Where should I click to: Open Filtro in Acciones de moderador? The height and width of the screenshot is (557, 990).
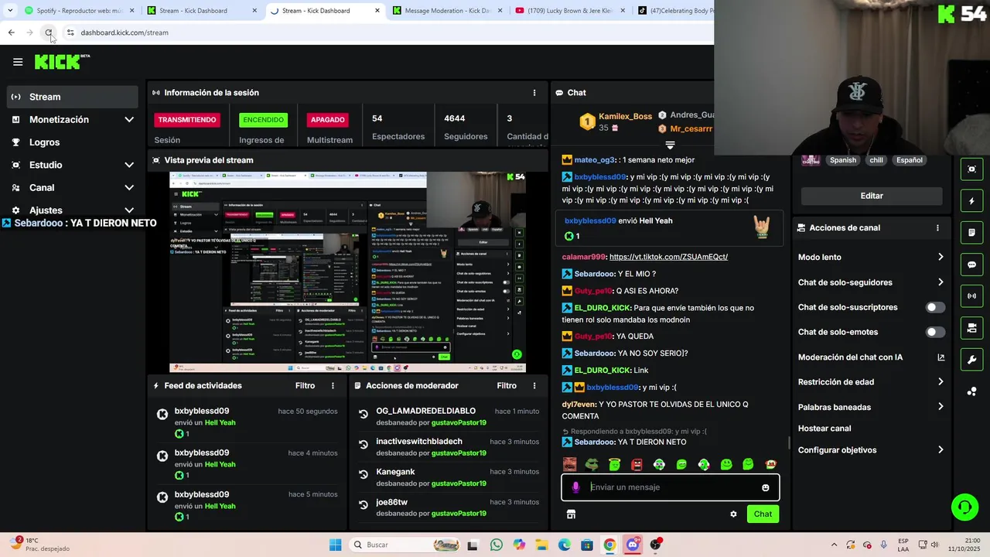(x=507, y=385)
